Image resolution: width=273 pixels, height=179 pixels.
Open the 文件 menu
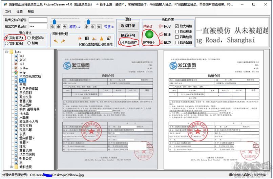tap(8, 12)
